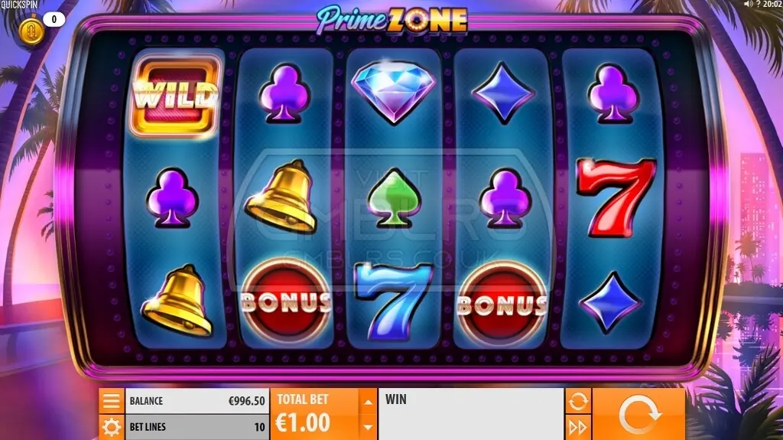Select the WILD symbol on first reel

175,95
